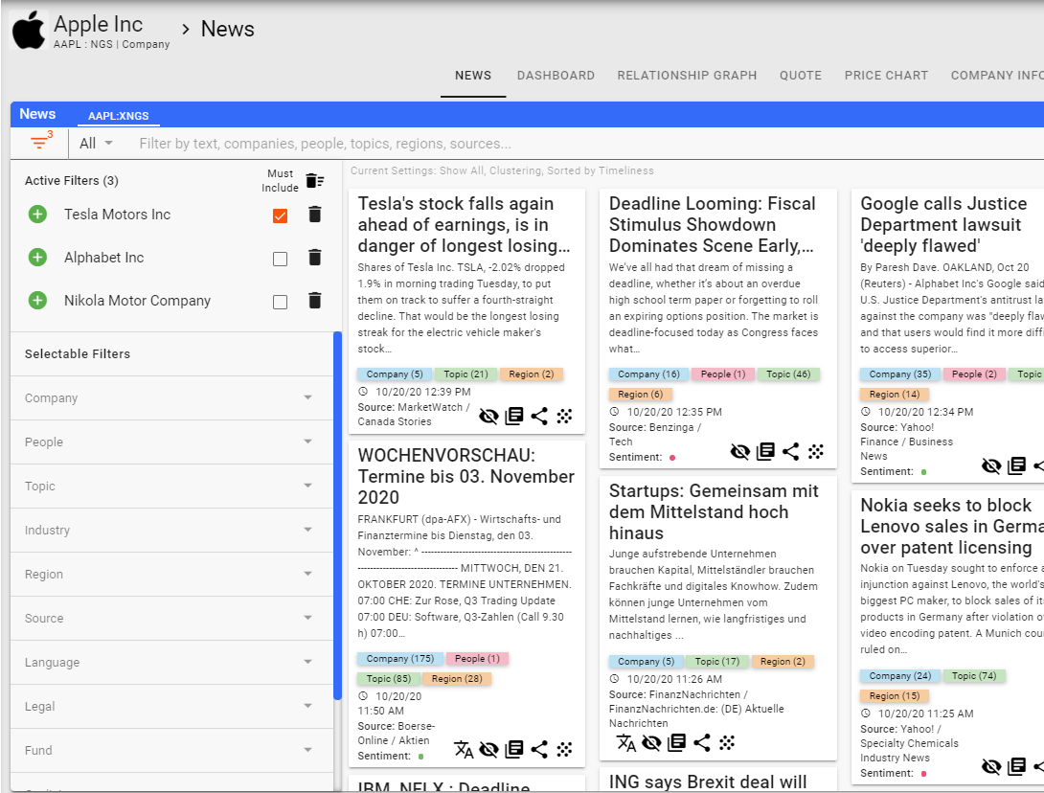Delete the Alphabet Inc filter
Screen dimensions: 1044x793
tap(315, 258)
